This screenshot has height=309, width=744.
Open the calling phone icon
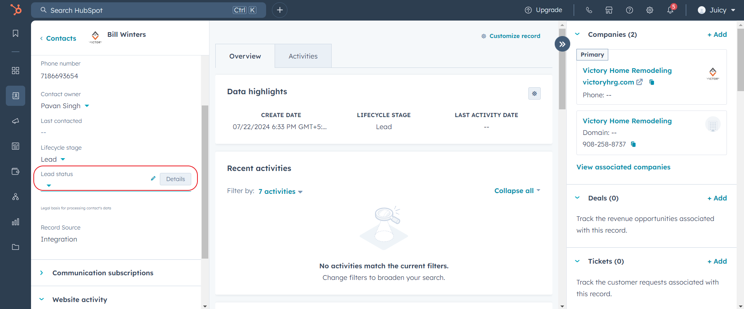click(589, 10)
